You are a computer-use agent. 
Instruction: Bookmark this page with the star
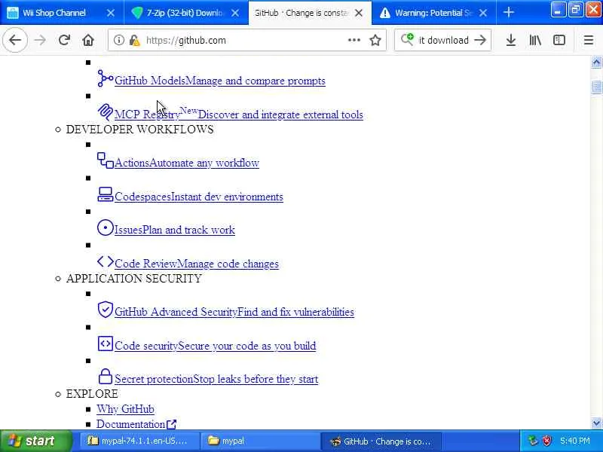[x=375, y=40]
